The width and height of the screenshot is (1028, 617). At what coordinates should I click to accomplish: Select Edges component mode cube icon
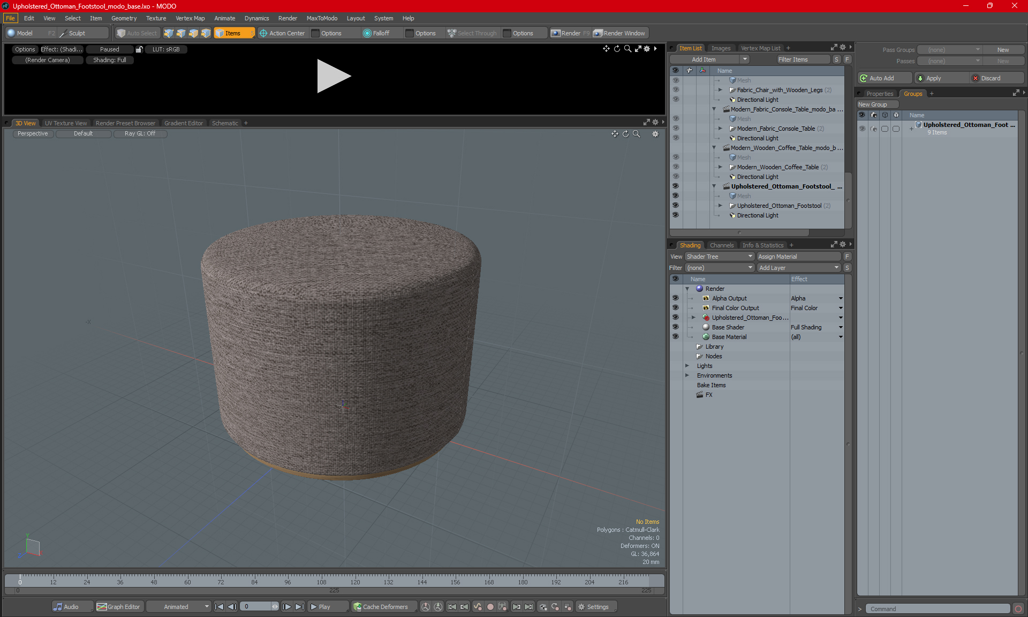(x=181, y=33)
